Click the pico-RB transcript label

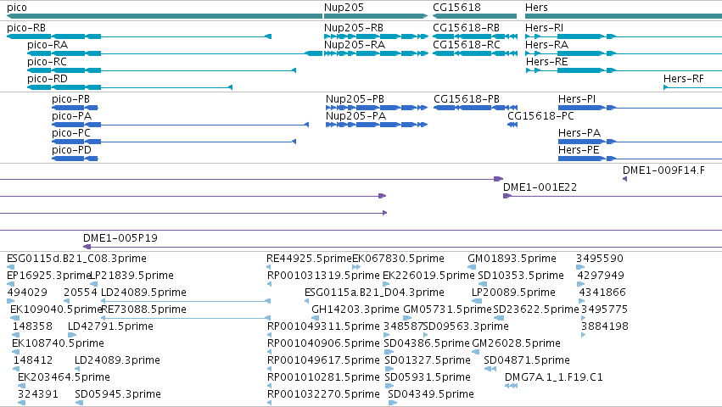(x=26, y=28)
